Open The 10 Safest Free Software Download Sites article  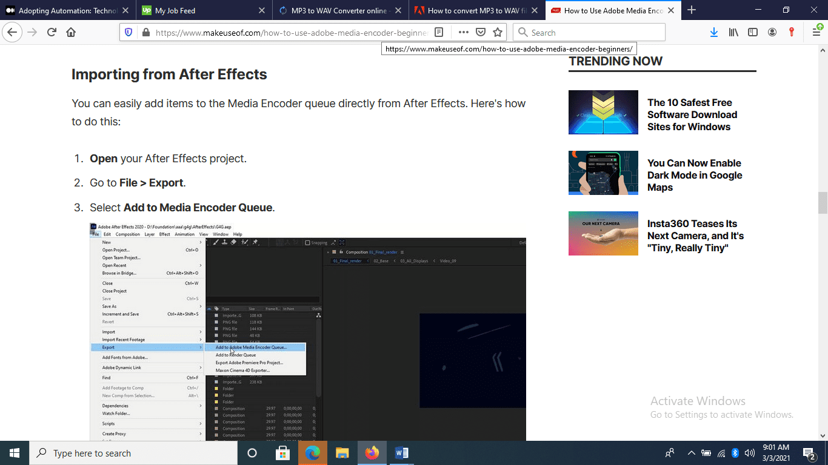click(x=692, y=114)
